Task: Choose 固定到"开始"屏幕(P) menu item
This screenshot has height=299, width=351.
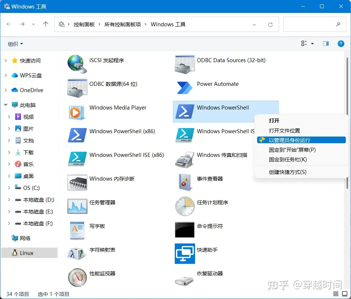Action: pyautogui.click(x=301, y=150)
